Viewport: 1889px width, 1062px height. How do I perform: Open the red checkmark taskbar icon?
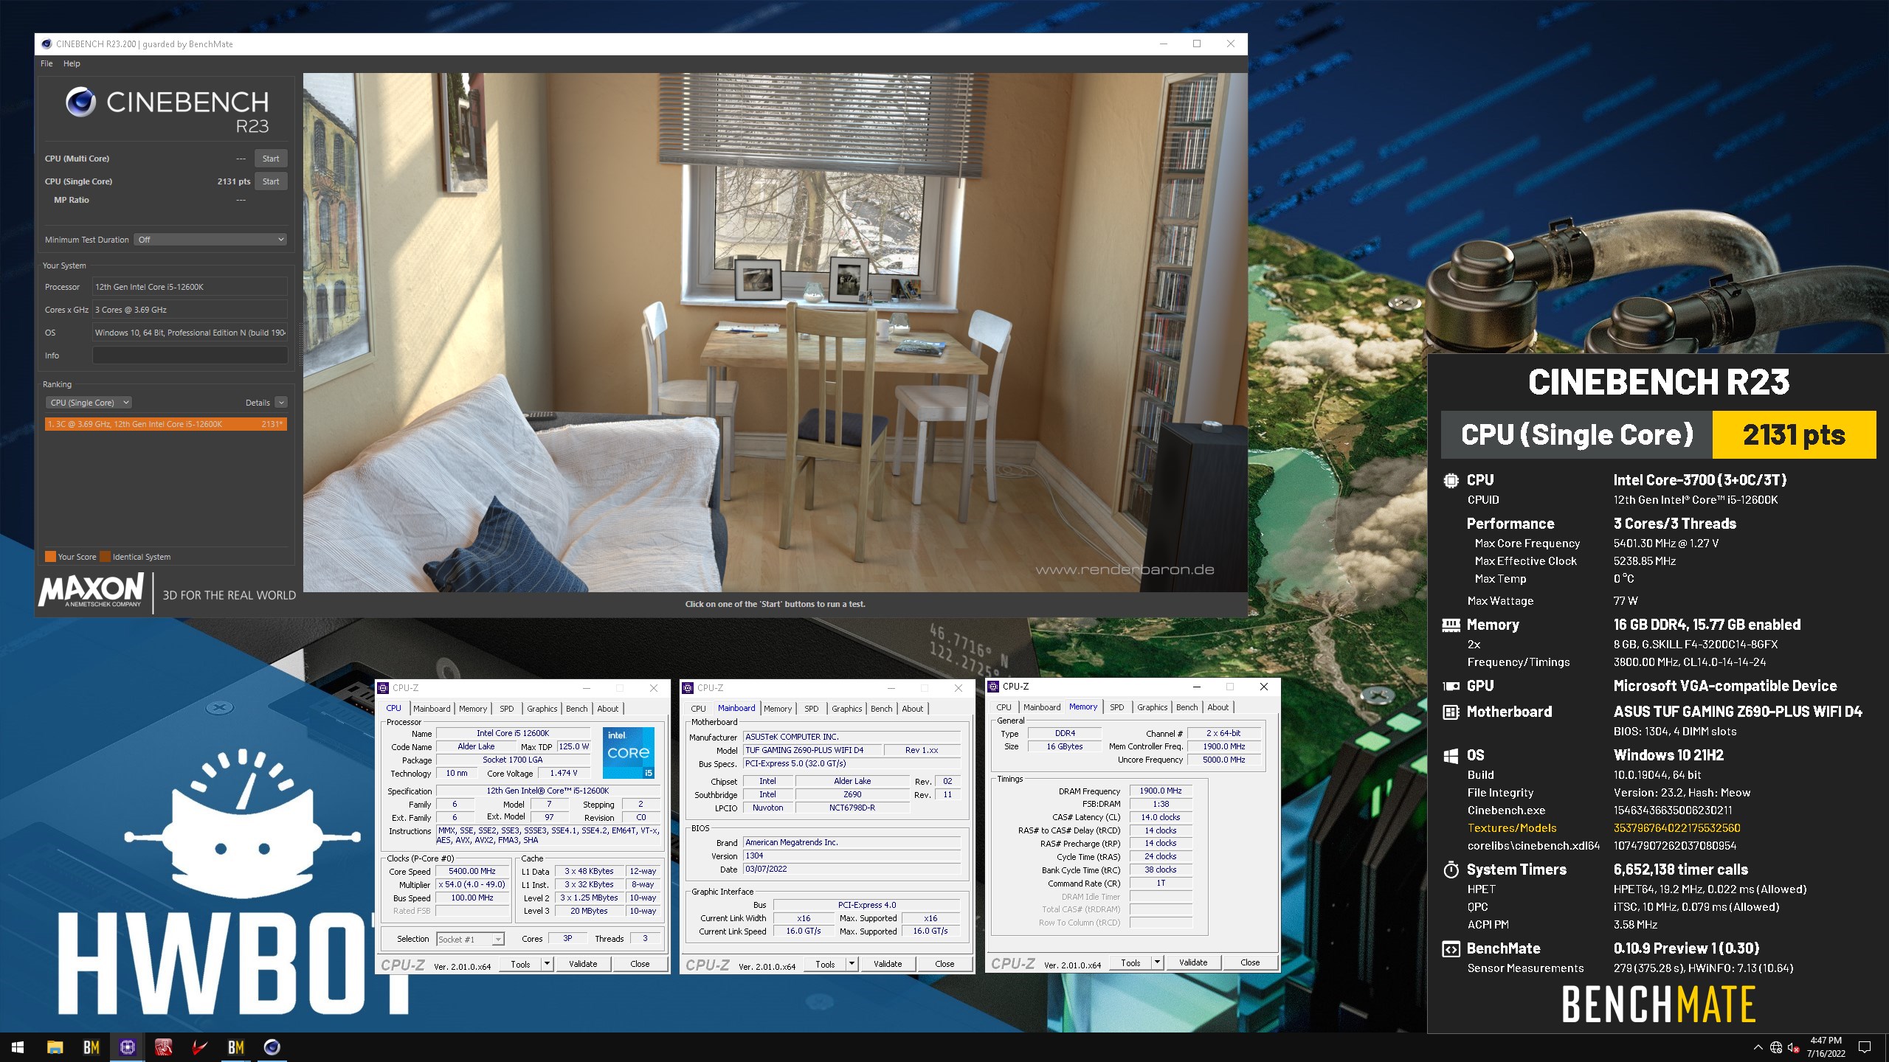[x=200, y=1047]
